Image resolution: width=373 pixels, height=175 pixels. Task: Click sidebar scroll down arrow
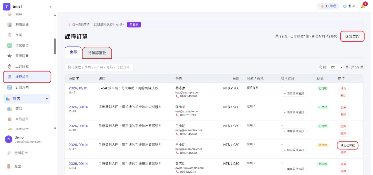coord(55,128)
